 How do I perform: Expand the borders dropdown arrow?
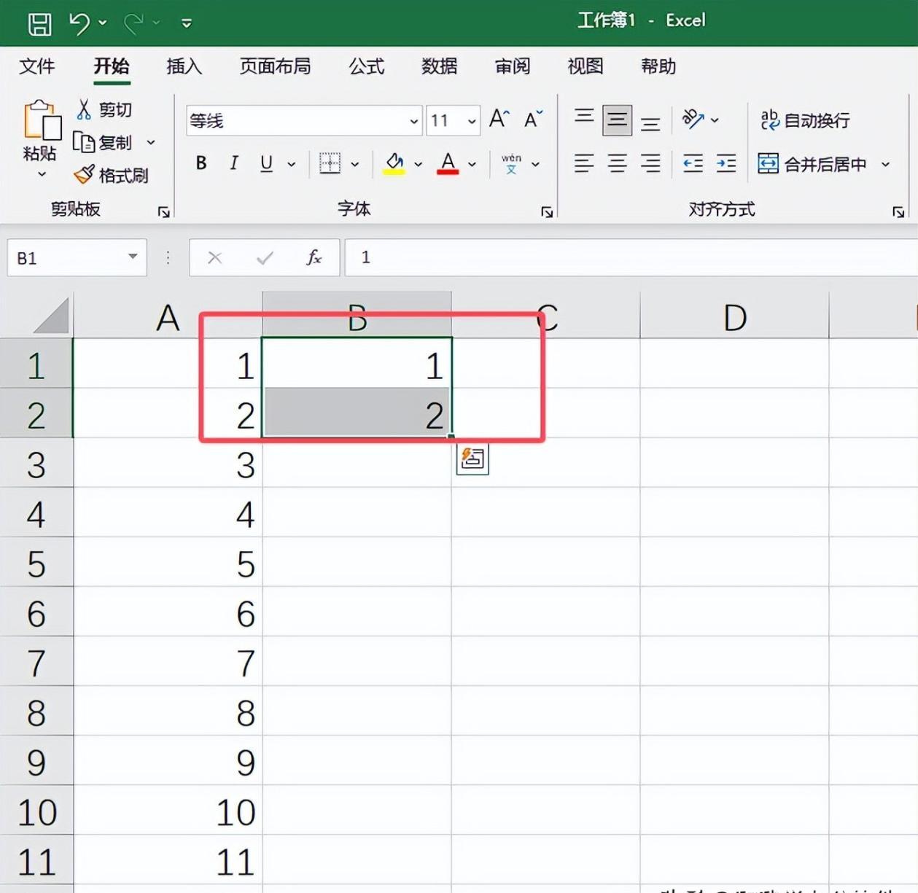click(355, 164)
